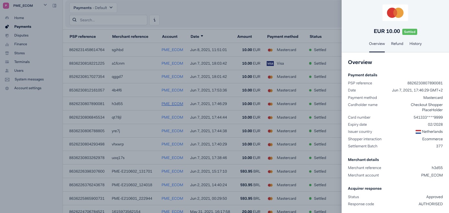This screenshot has height=213, width=449.
Task: Click the System messages envelope icon
Action: 7,80
